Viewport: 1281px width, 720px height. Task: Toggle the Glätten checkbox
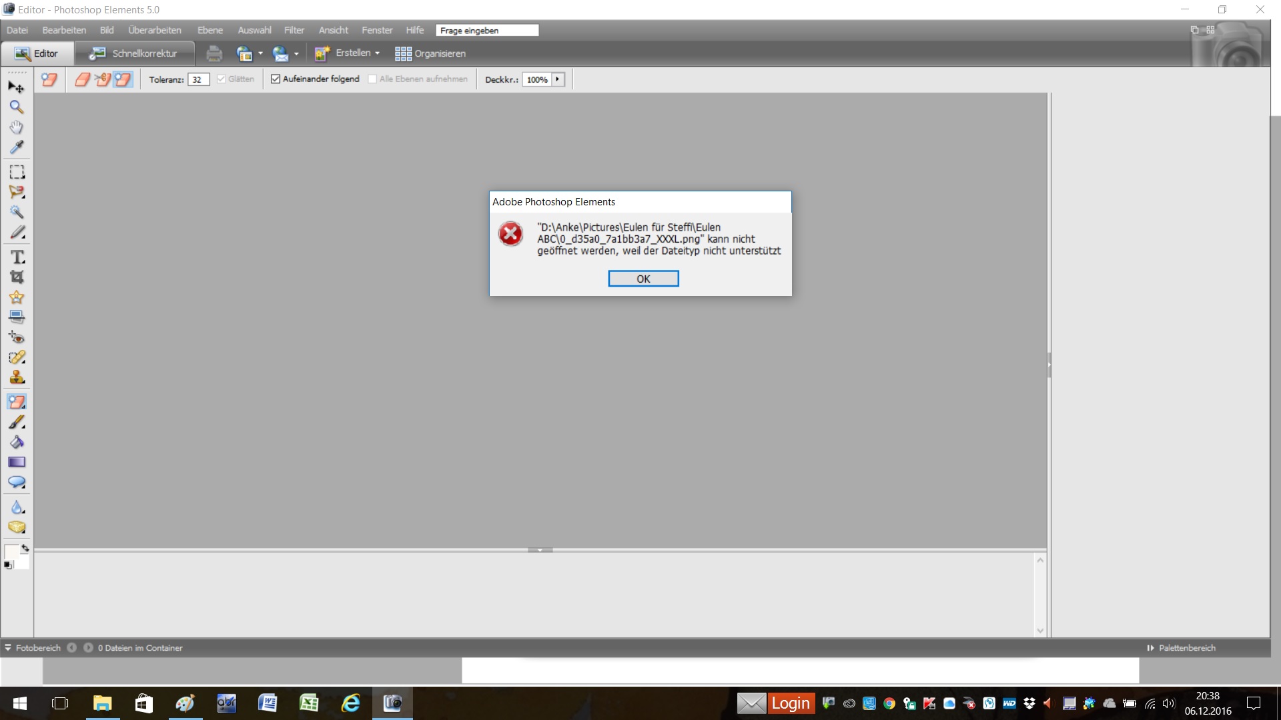click(x=222, y=79)
